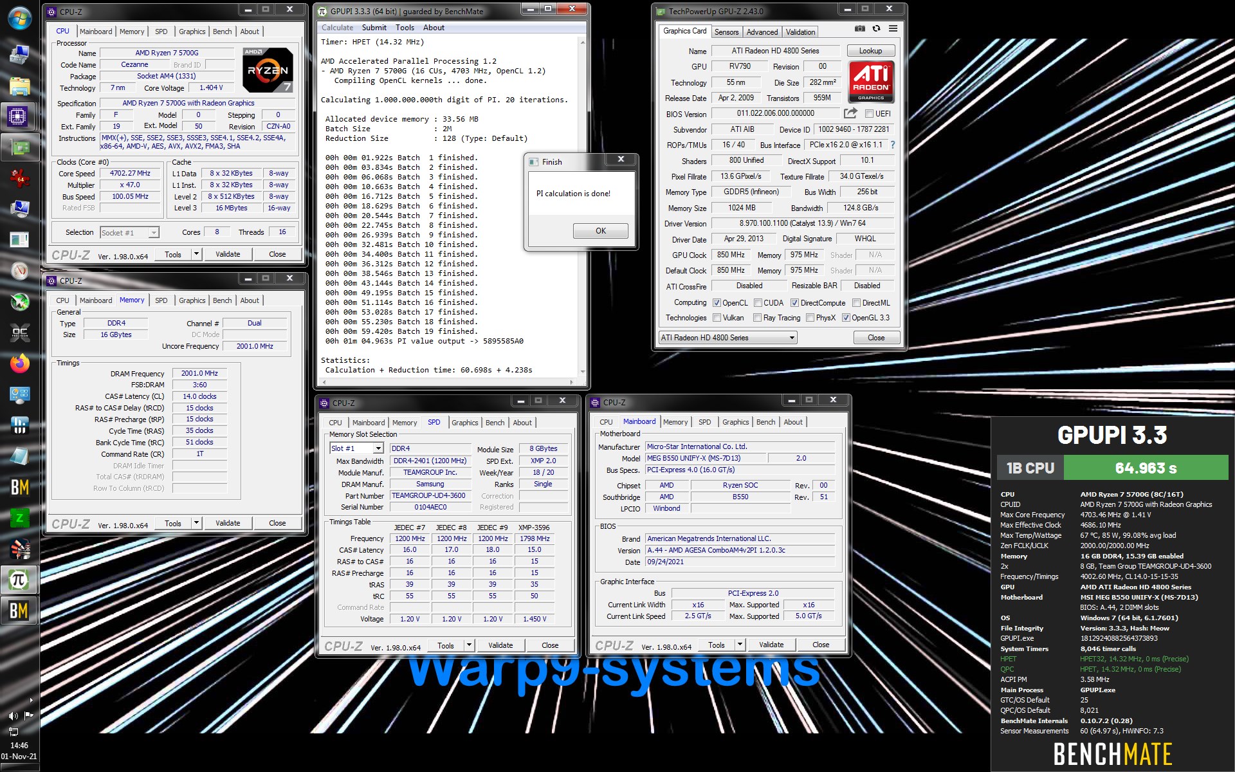Open the green Z taskbar icon

click(x=19, y=518)
